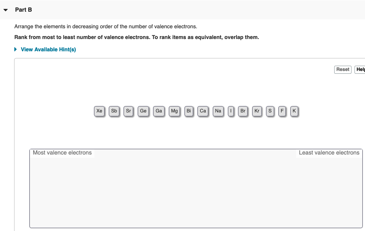This screenshot has width=365, height=231.
Task: Select the Ge element tile
Action: click(143, 111)
